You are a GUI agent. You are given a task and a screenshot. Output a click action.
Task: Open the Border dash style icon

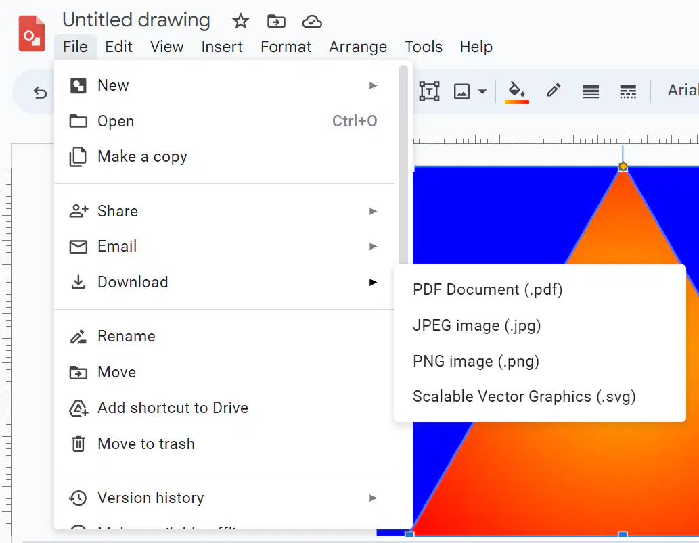[x=628, y=92]
